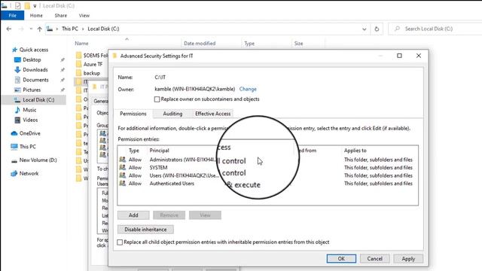Click the SYSTEM entry group icon

(122, 167)
